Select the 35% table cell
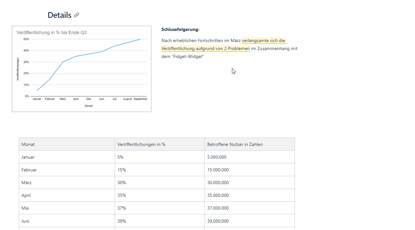 [x=160, y=195]
